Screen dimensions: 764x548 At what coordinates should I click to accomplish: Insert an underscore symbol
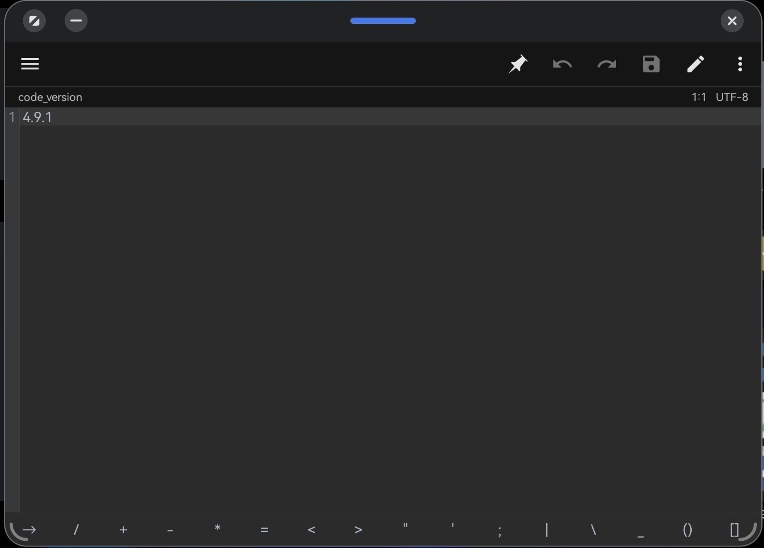tap(640, 536)
